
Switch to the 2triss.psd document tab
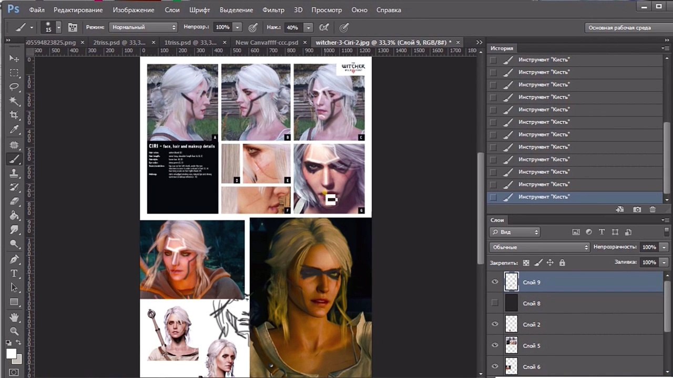119,42
